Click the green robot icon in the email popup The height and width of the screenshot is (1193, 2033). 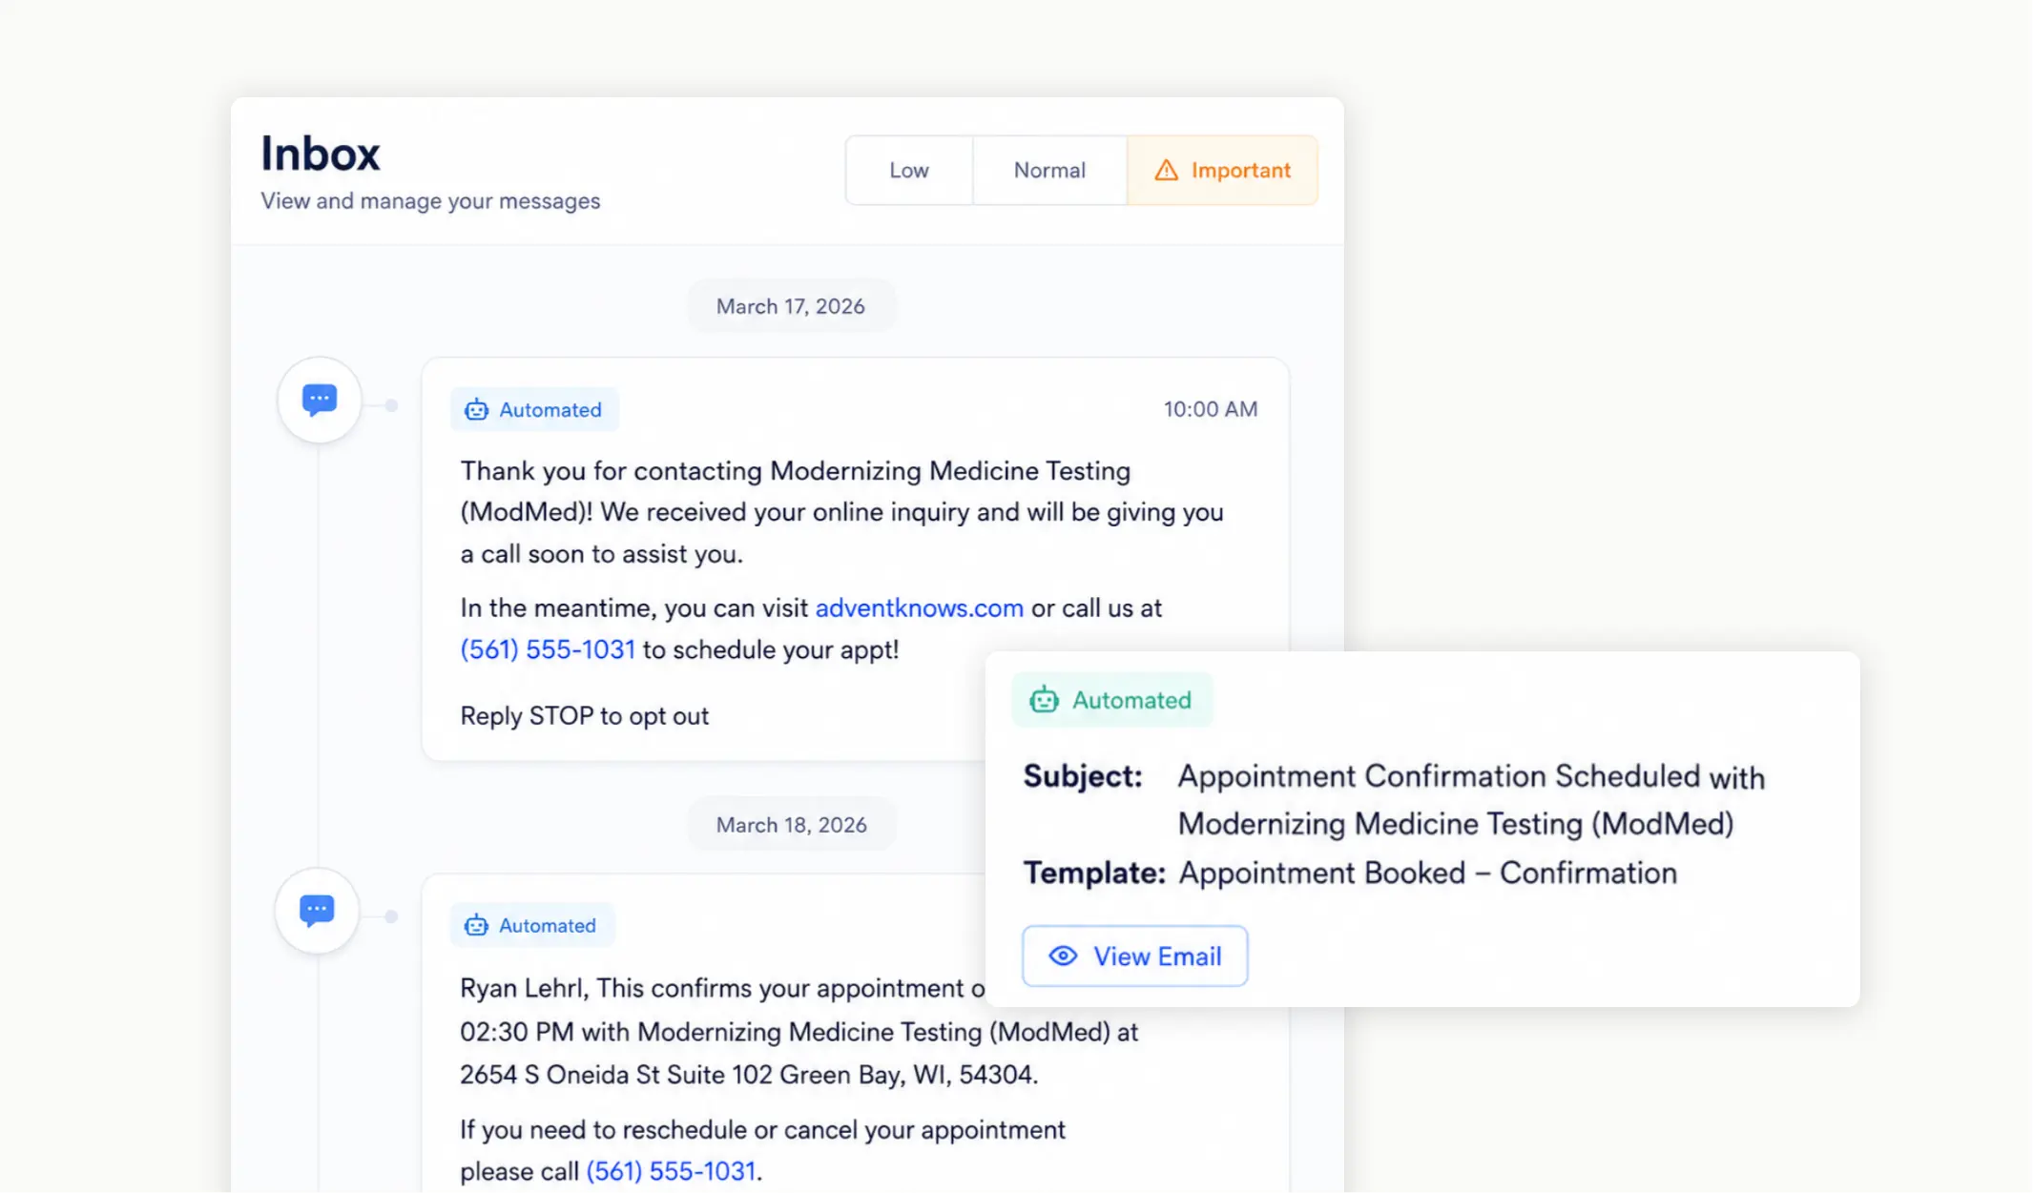click(x=1044, y=700)
